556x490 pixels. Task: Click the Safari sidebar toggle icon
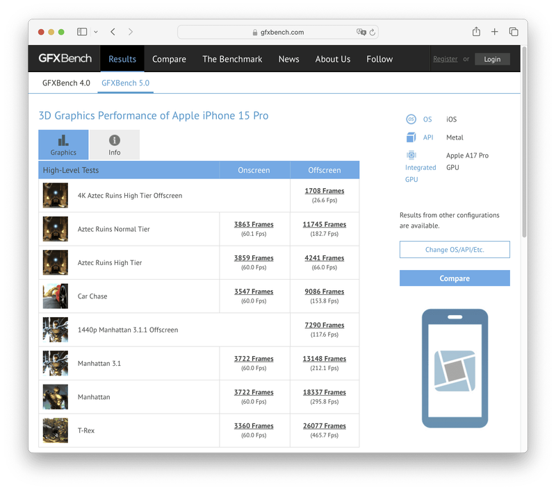[82, 32]
